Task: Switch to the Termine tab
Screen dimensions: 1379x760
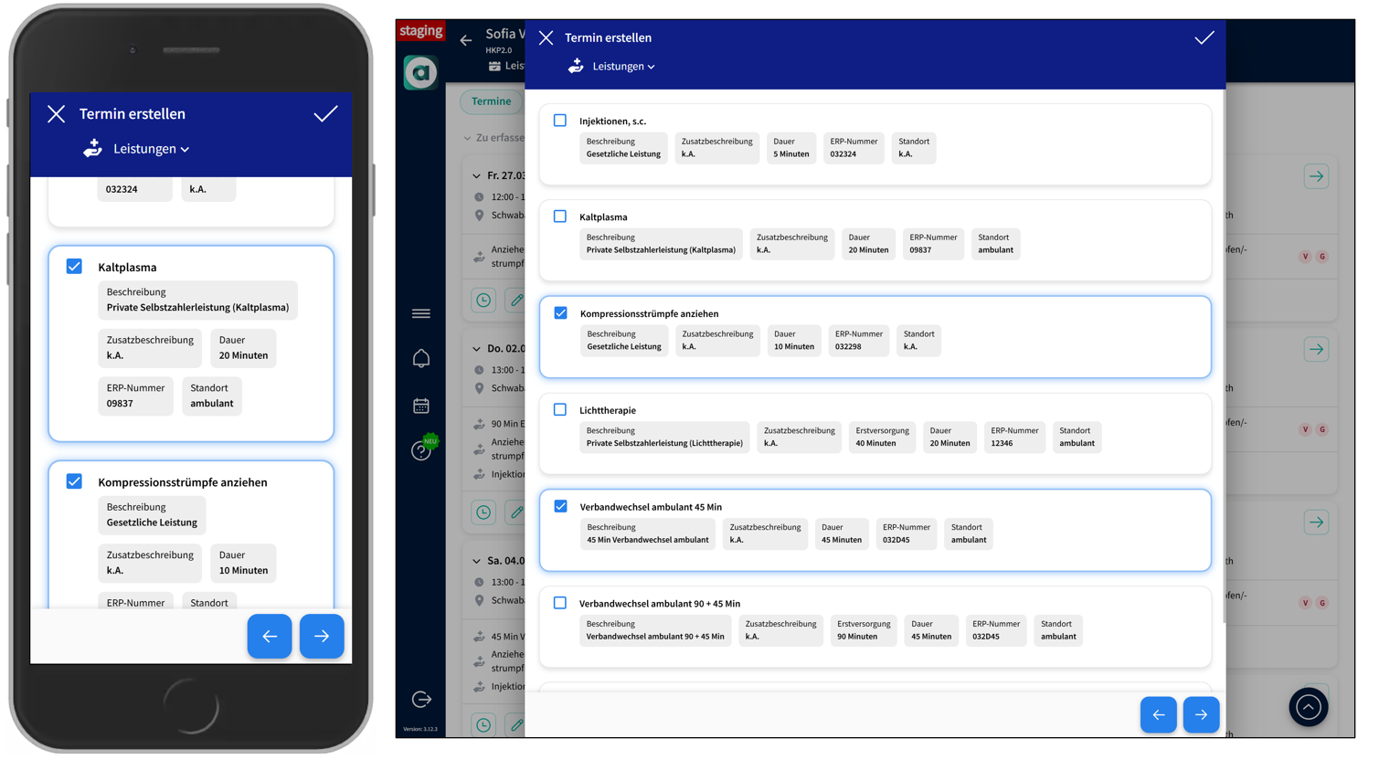Action: [x=491, y=101]
